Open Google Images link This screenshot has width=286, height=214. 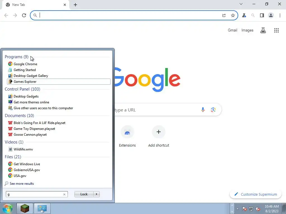[247, 30]
